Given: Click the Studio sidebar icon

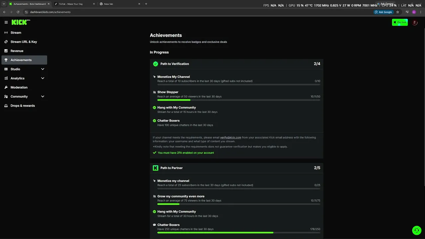Looking at the screenshot, I should click(6, 69).
